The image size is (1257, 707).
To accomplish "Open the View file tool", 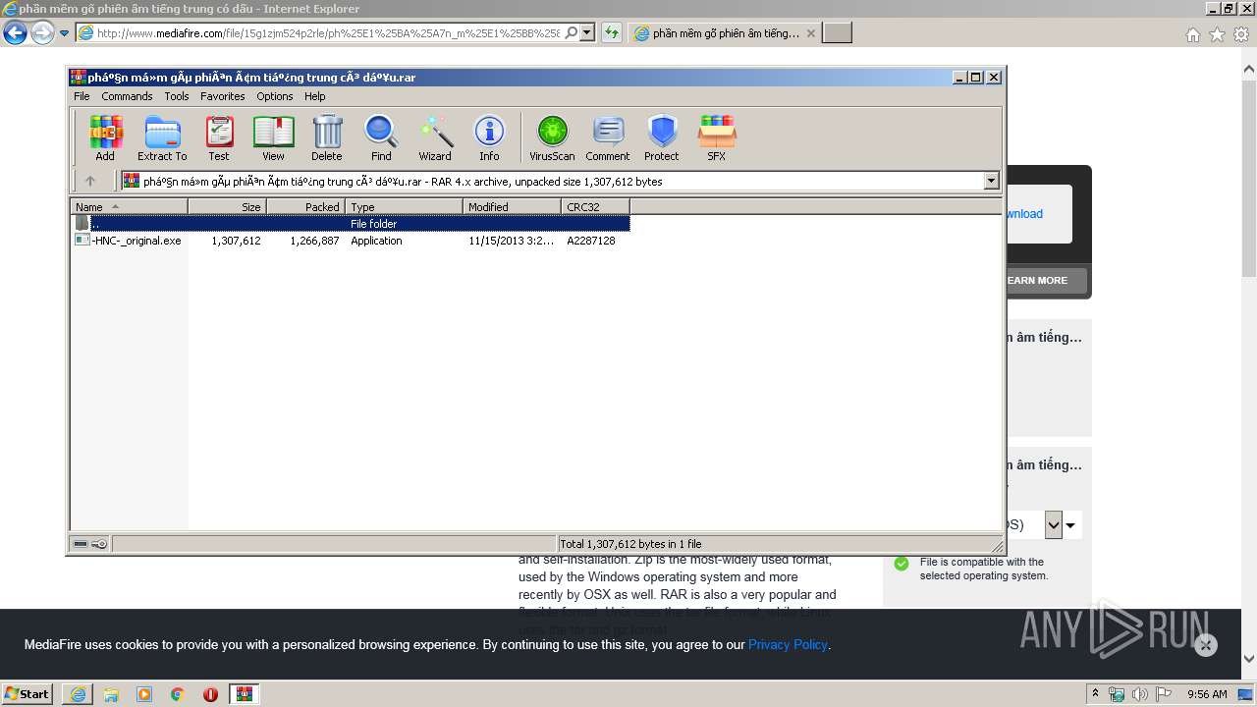I will (x=273, y=137).
